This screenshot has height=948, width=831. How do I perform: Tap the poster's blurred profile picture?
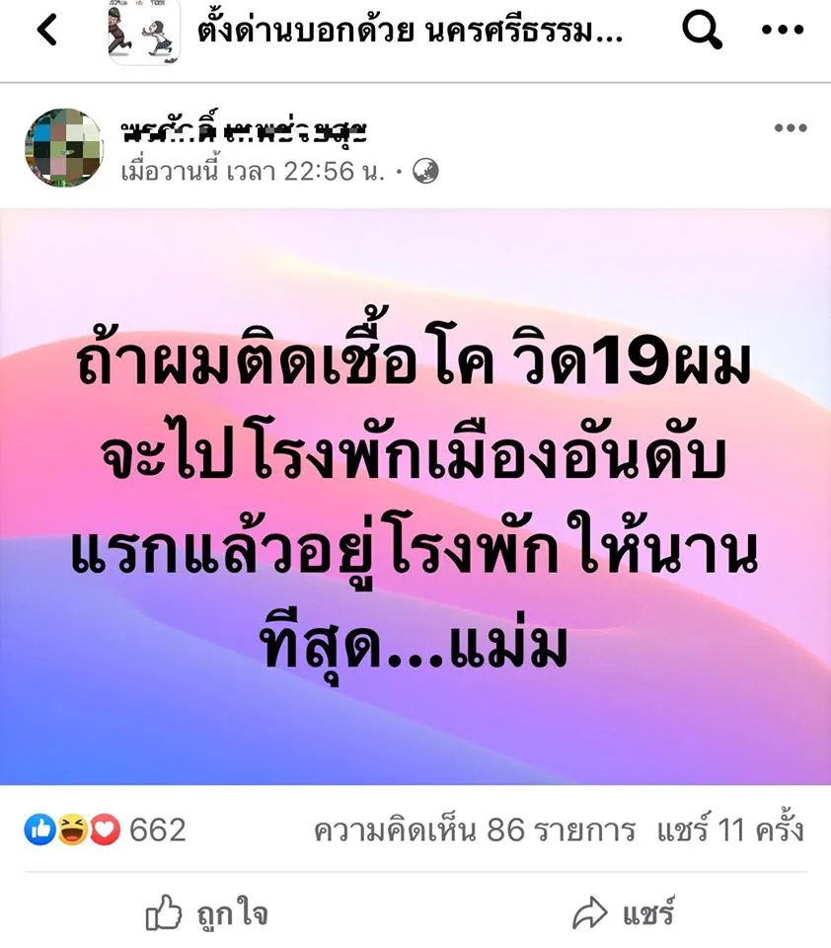point(64,147)
